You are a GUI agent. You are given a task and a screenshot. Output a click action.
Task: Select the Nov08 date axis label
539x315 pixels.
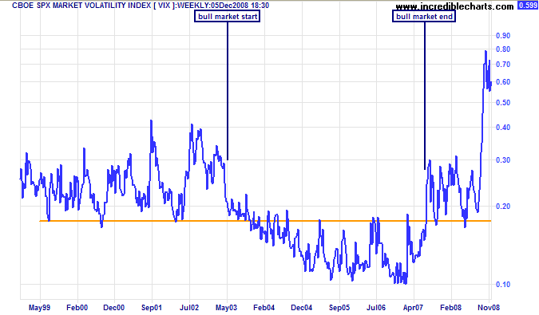coord(489,308)
